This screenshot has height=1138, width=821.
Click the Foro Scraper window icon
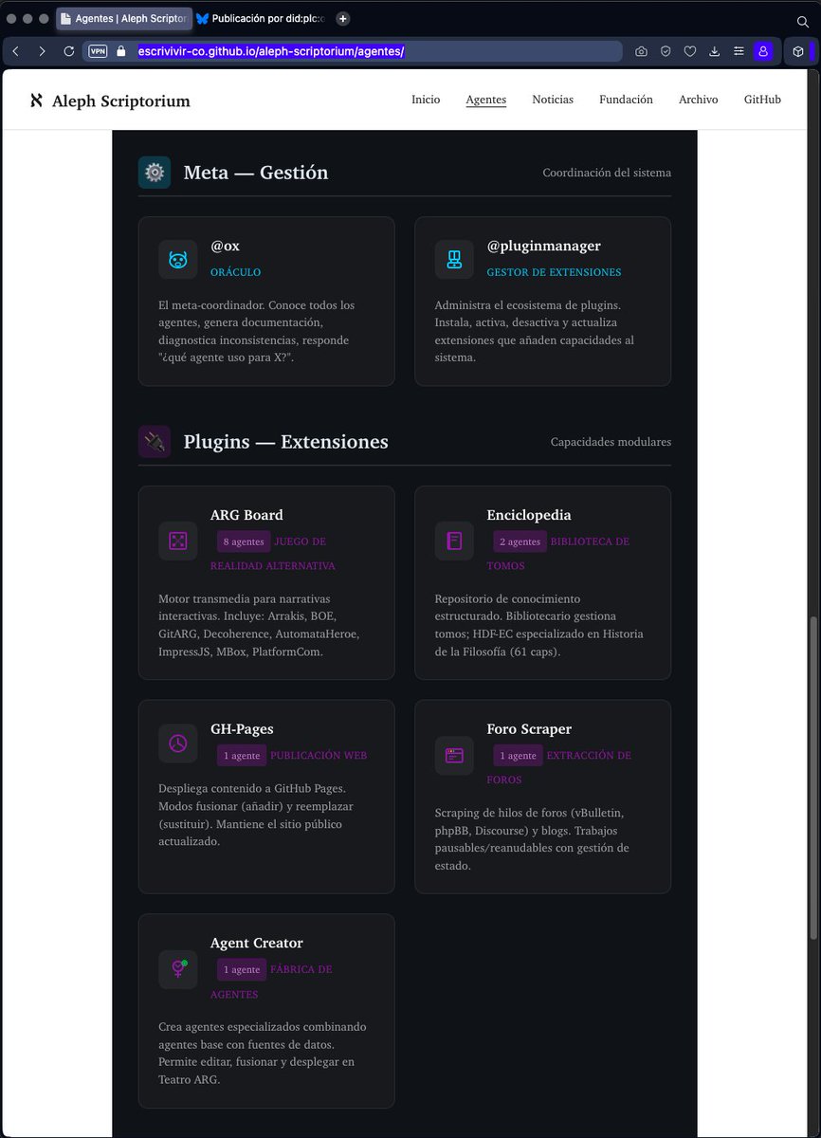[454, 756]
